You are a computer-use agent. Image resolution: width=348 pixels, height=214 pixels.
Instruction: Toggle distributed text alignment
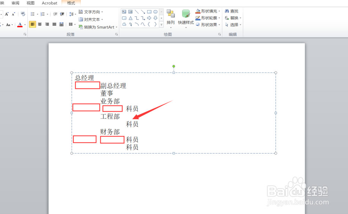(62, 24)
